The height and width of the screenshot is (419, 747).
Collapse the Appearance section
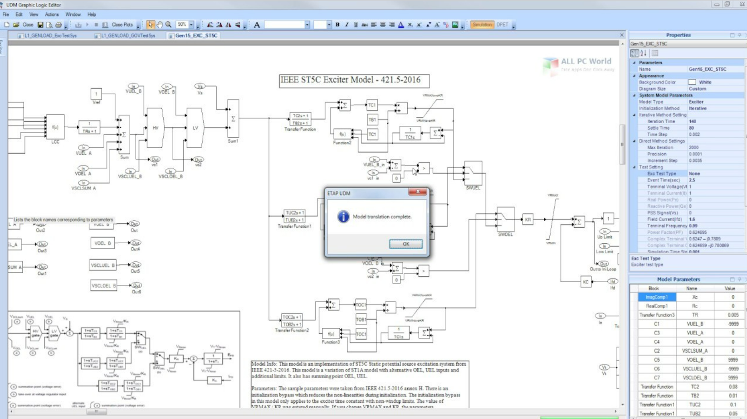[634, 76]
